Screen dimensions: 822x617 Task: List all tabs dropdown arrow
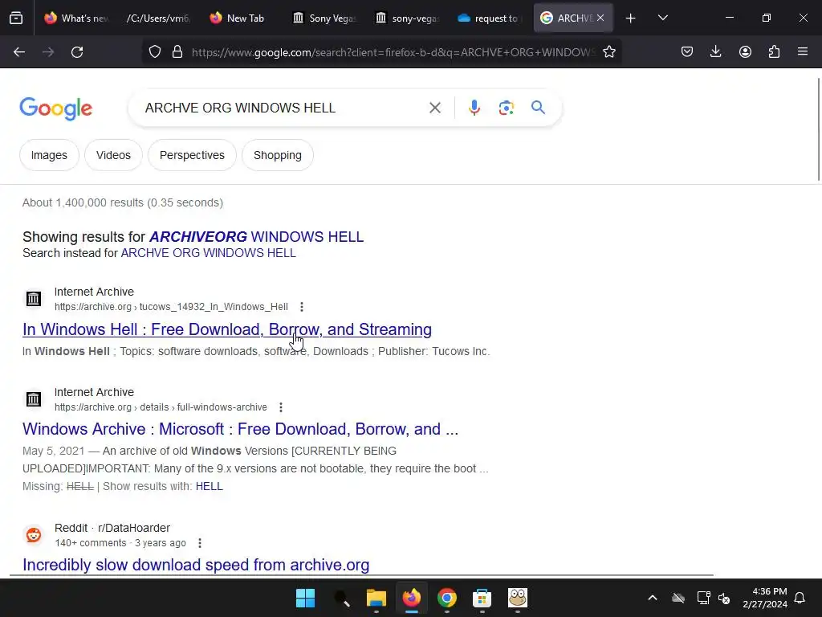click(x=662, y=18)
